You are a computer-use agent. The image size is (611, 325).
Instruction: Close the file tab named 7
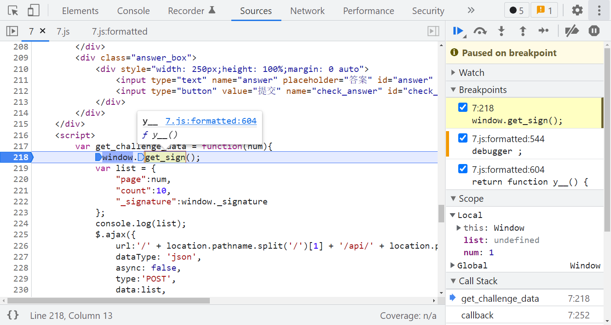pyautogui.click(x=43, y=31)
